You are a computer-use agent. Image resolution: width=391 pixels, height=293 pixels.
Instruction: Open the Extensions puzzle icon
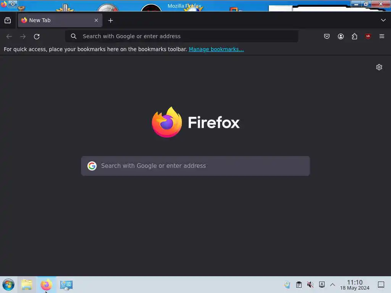pos(354,36)
